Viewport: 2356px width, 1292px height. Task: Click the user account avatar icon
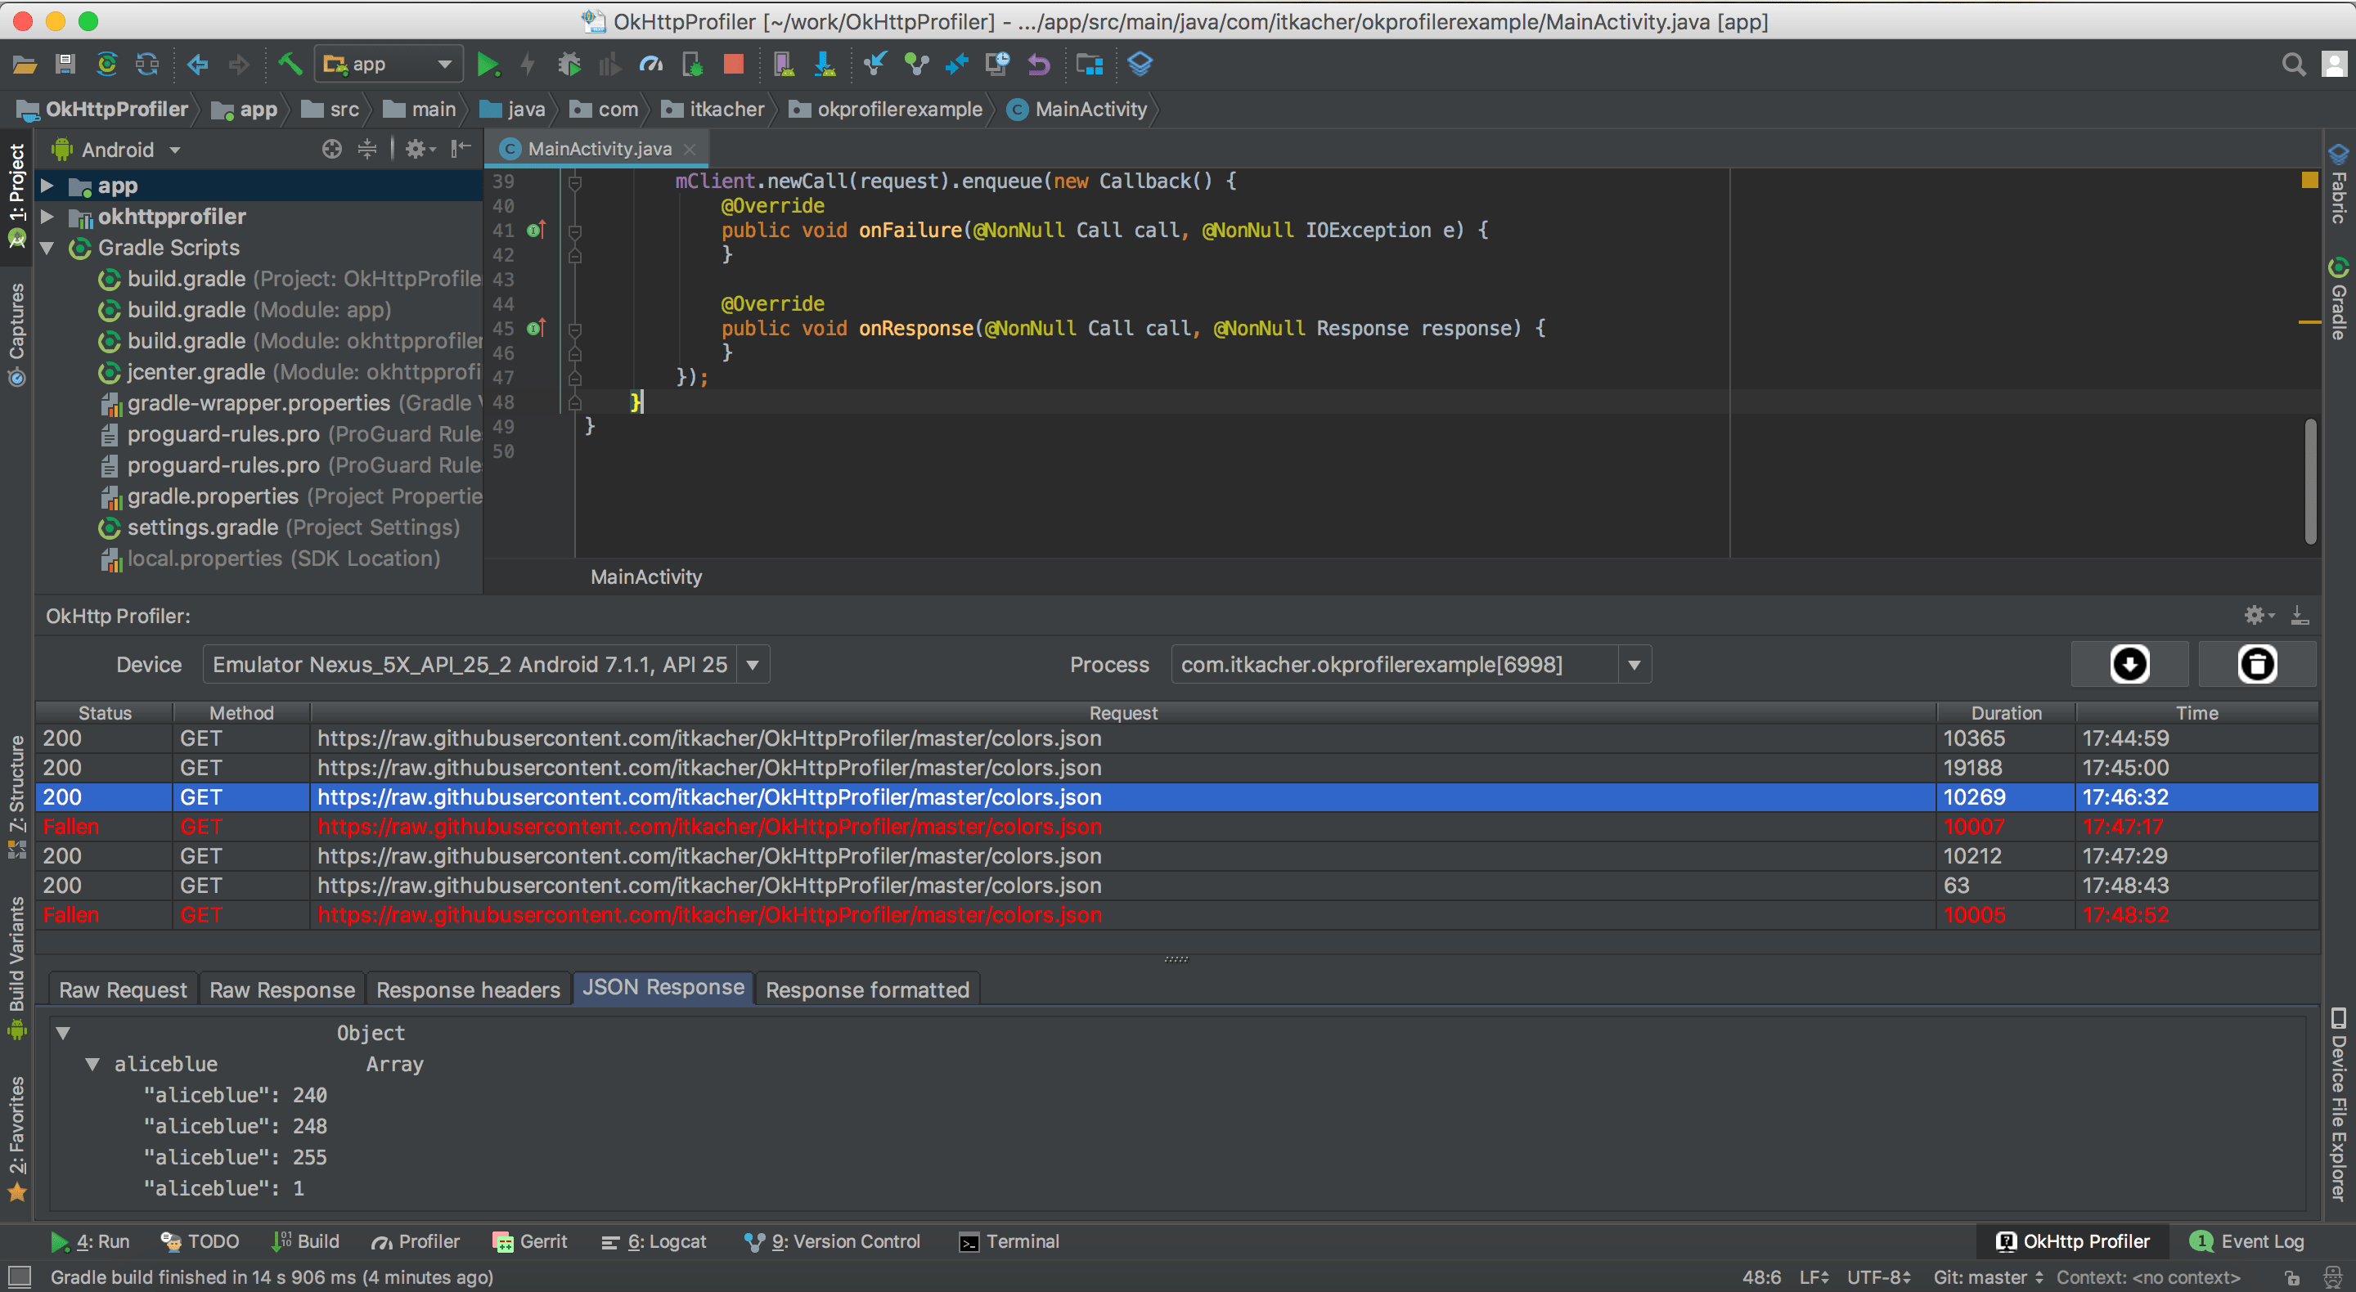[x=2334, y=64]
